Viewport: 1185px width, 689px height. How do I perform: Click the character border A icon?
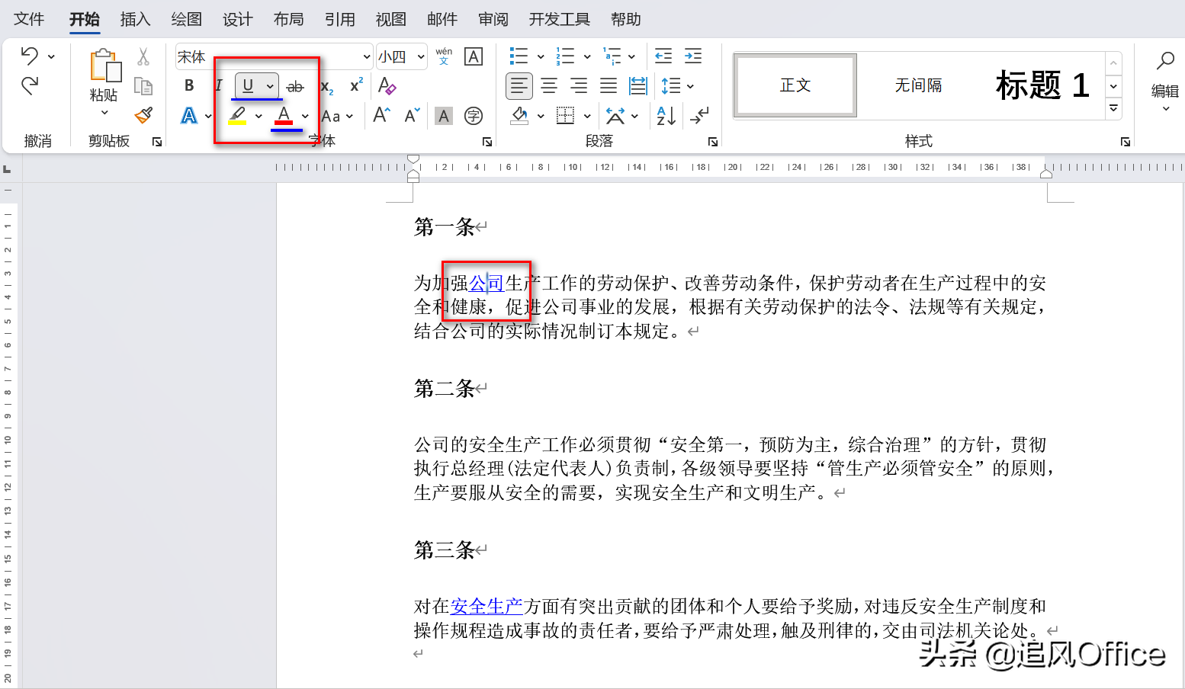(x=474, y=56)
